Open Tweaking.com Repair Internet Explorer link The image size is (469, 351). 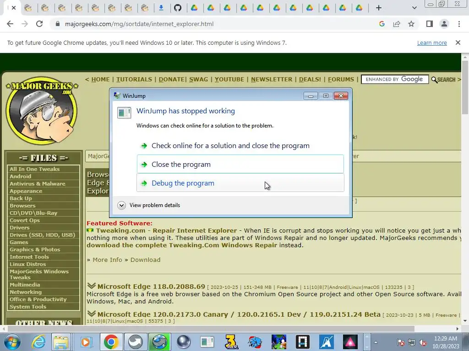coord(166,230)
